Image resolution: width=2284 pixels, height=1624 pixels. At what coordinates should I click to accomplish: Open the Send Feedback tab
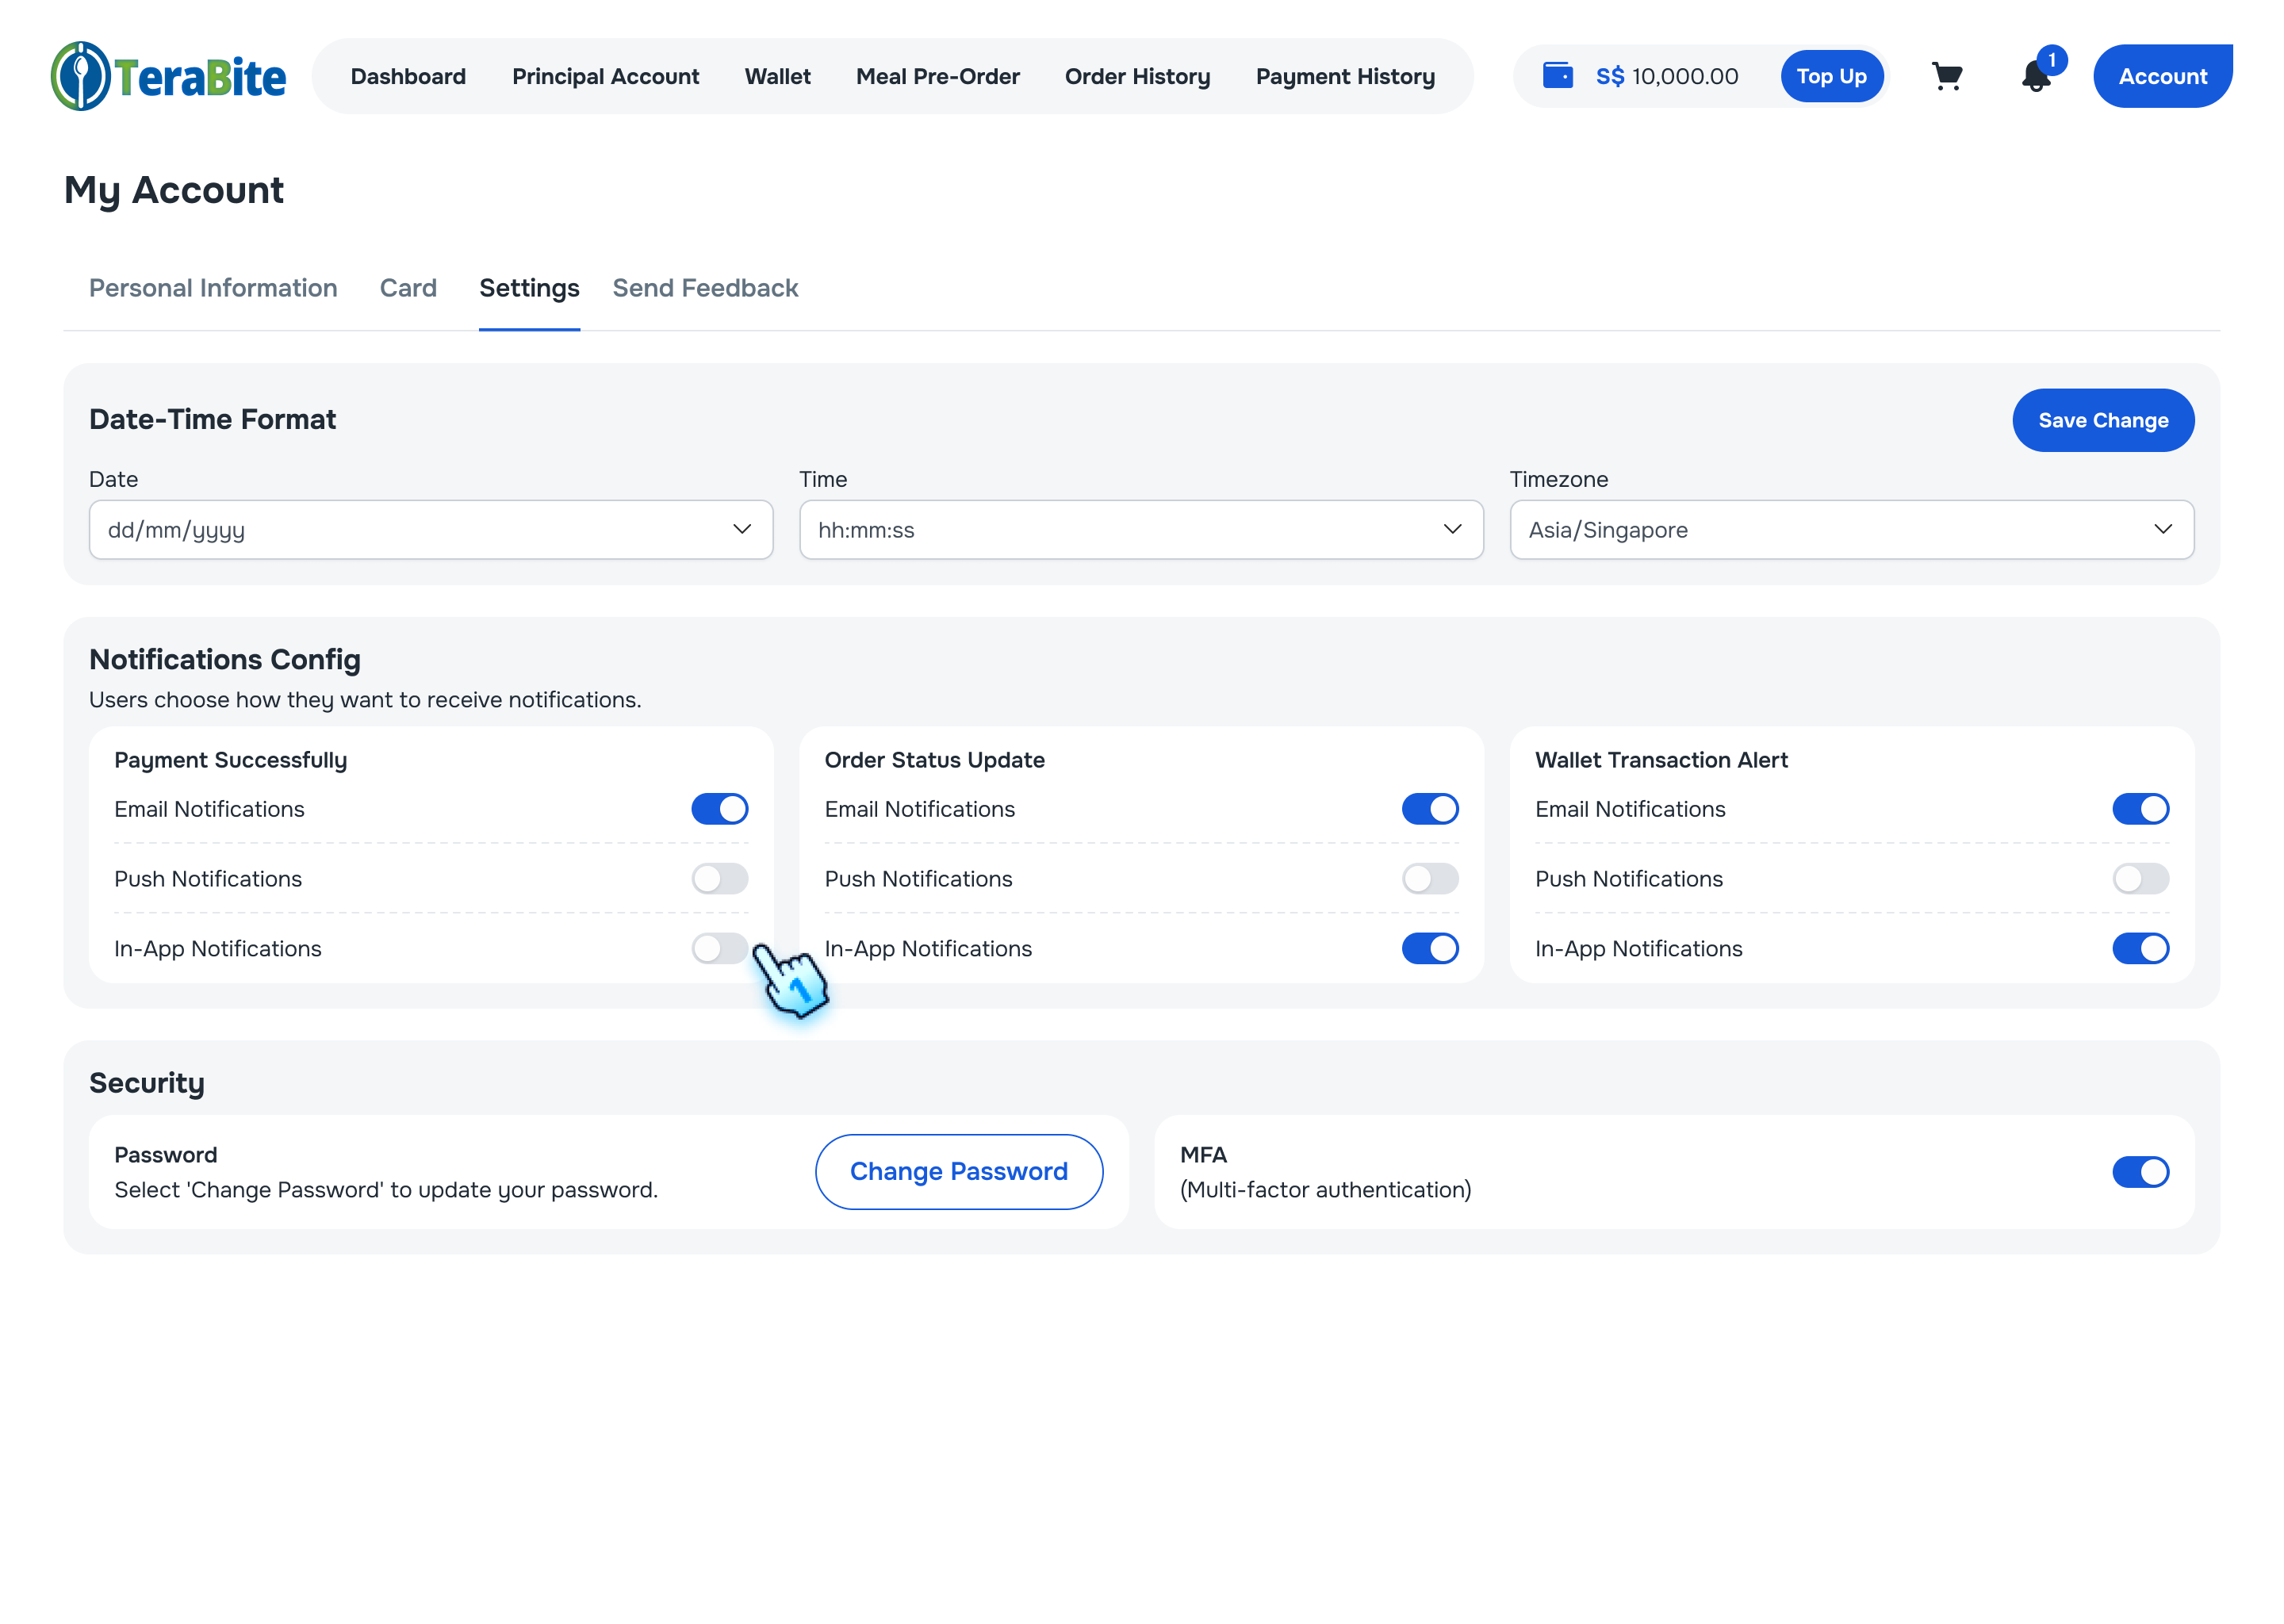point(705,288)
